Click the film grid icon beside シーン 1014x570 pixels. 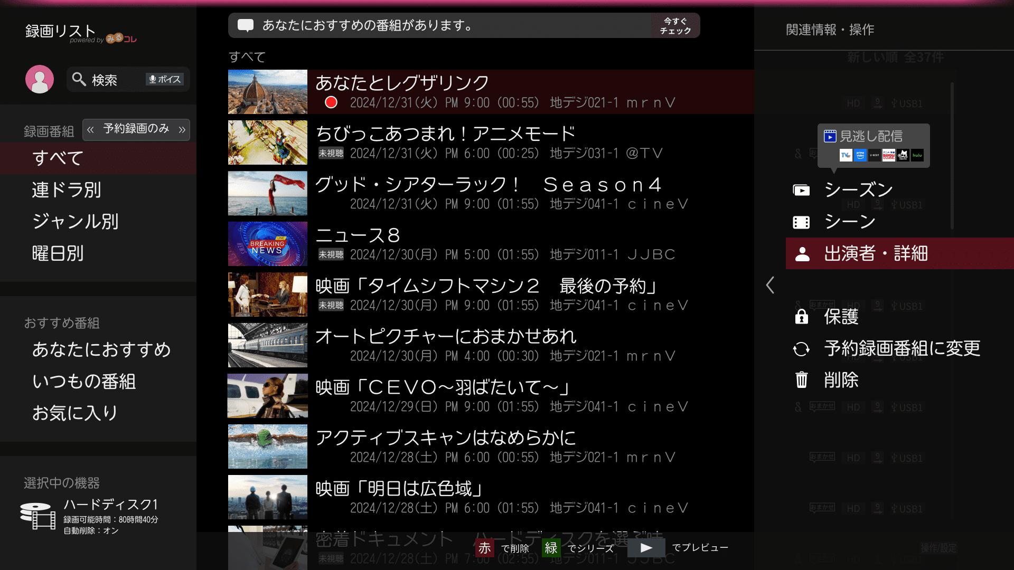click(801, 222)
